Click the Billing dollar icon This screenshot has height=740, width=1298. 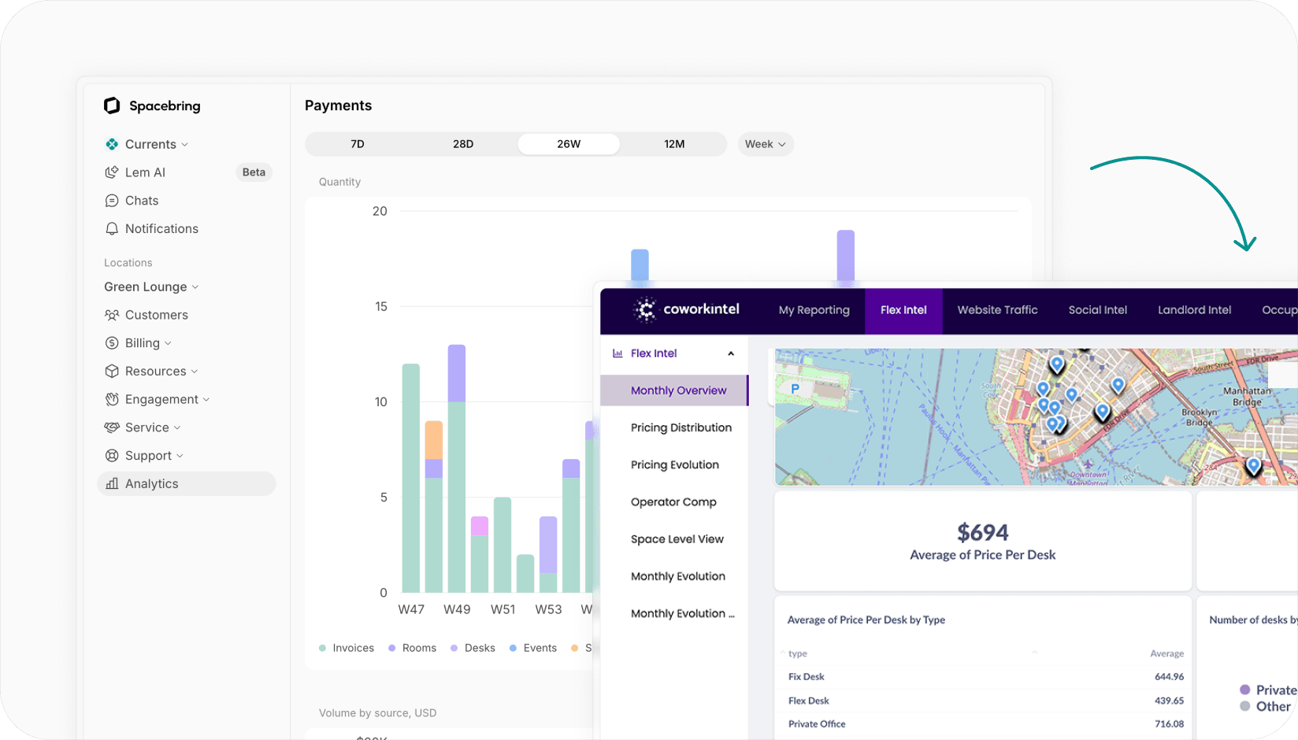coord(112,343)
